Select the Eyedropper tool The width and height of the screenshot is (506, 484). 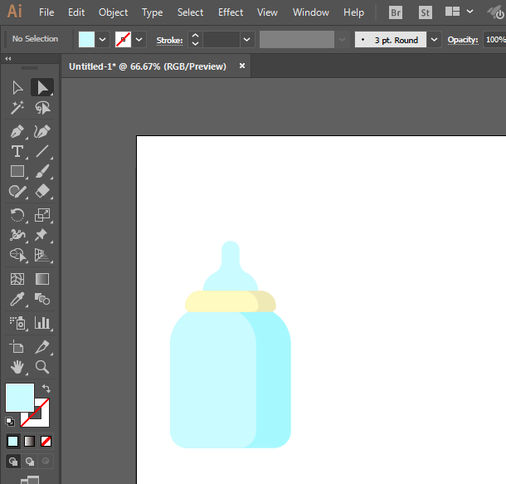tap(17, 300)
